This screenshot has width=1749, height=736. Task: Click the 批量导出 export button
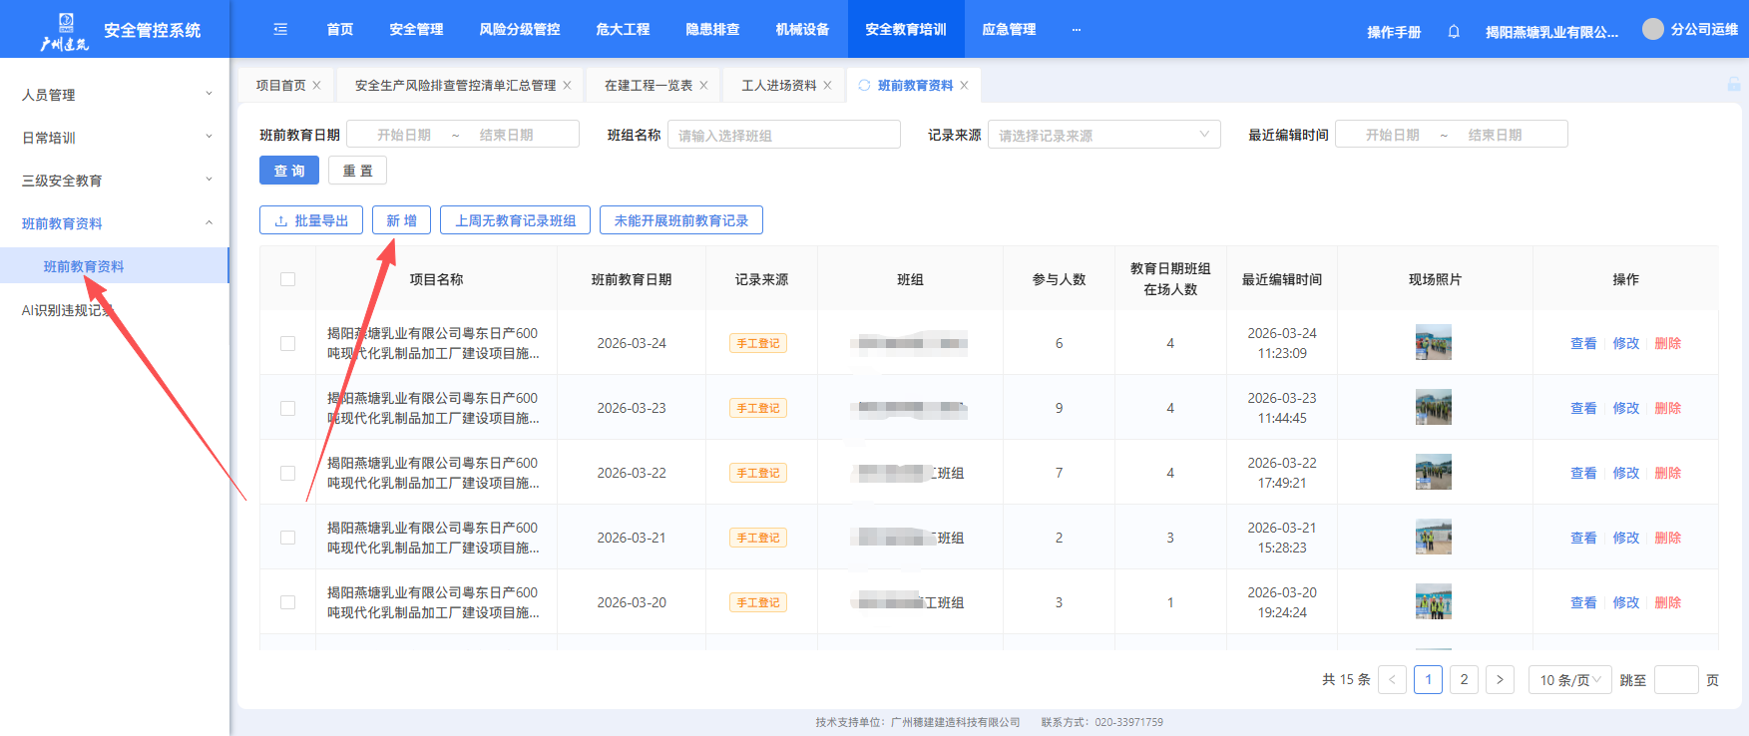click(311, 220)
